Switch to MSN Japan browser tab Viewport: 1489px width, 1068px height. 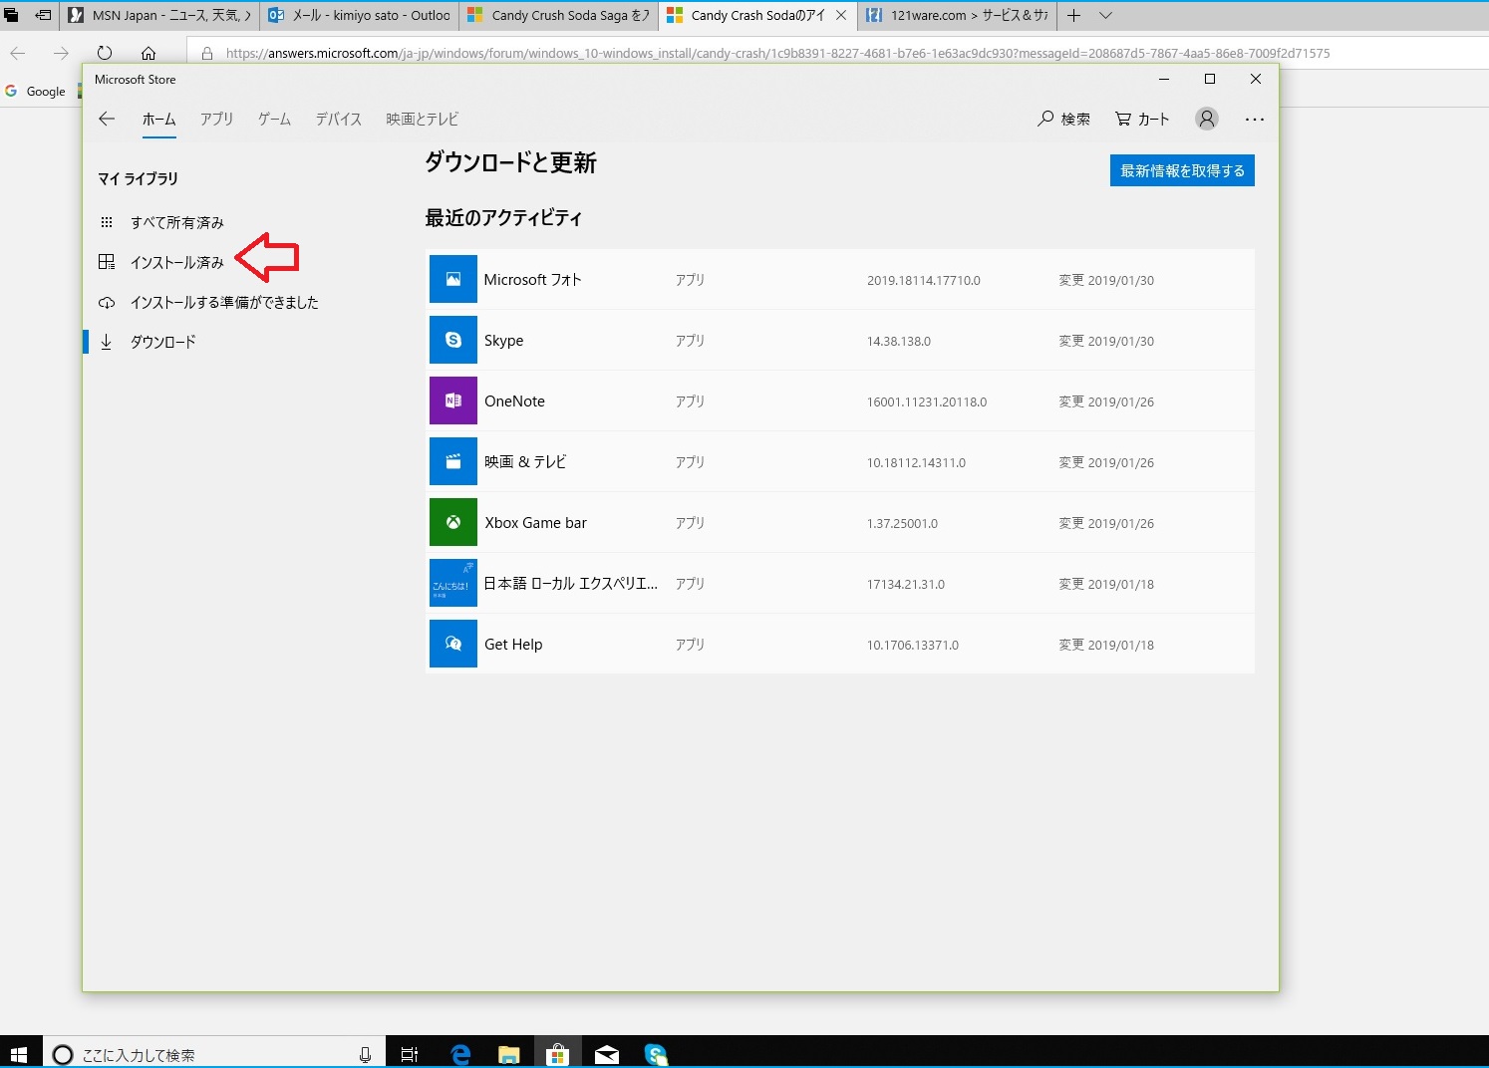point(159,15)
